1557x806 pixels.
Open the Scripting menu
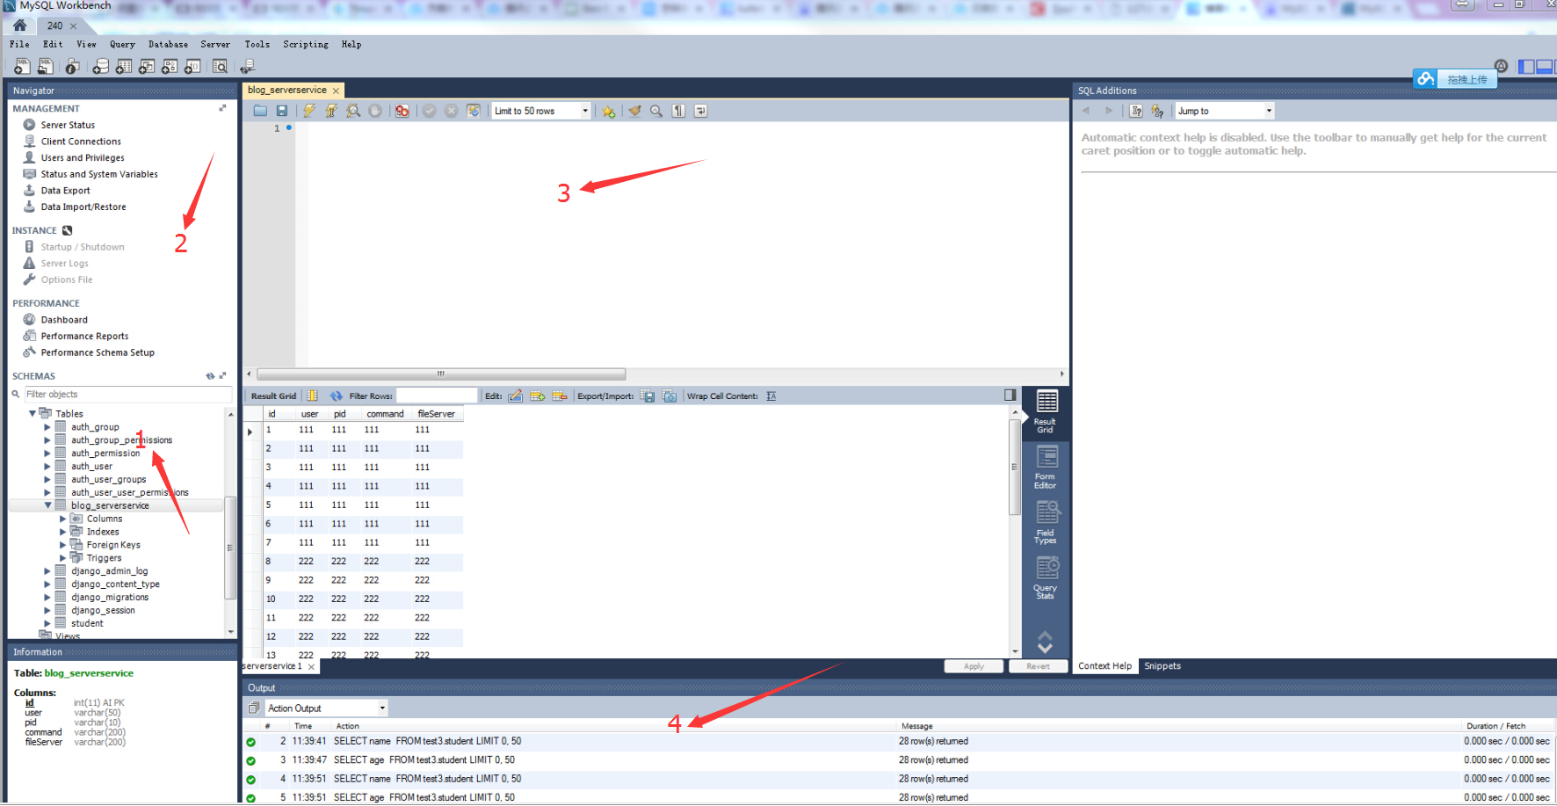pos(306,44)
